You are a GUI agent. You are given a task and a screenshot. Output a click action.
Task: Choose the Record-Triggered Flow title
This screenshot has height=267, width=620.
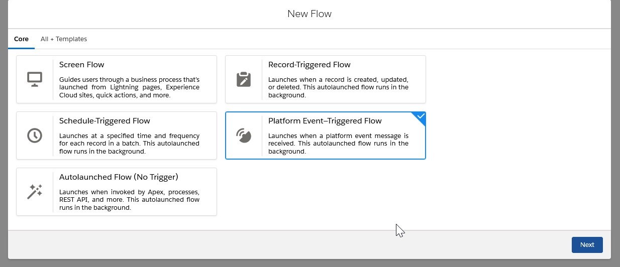click(309, 65)
